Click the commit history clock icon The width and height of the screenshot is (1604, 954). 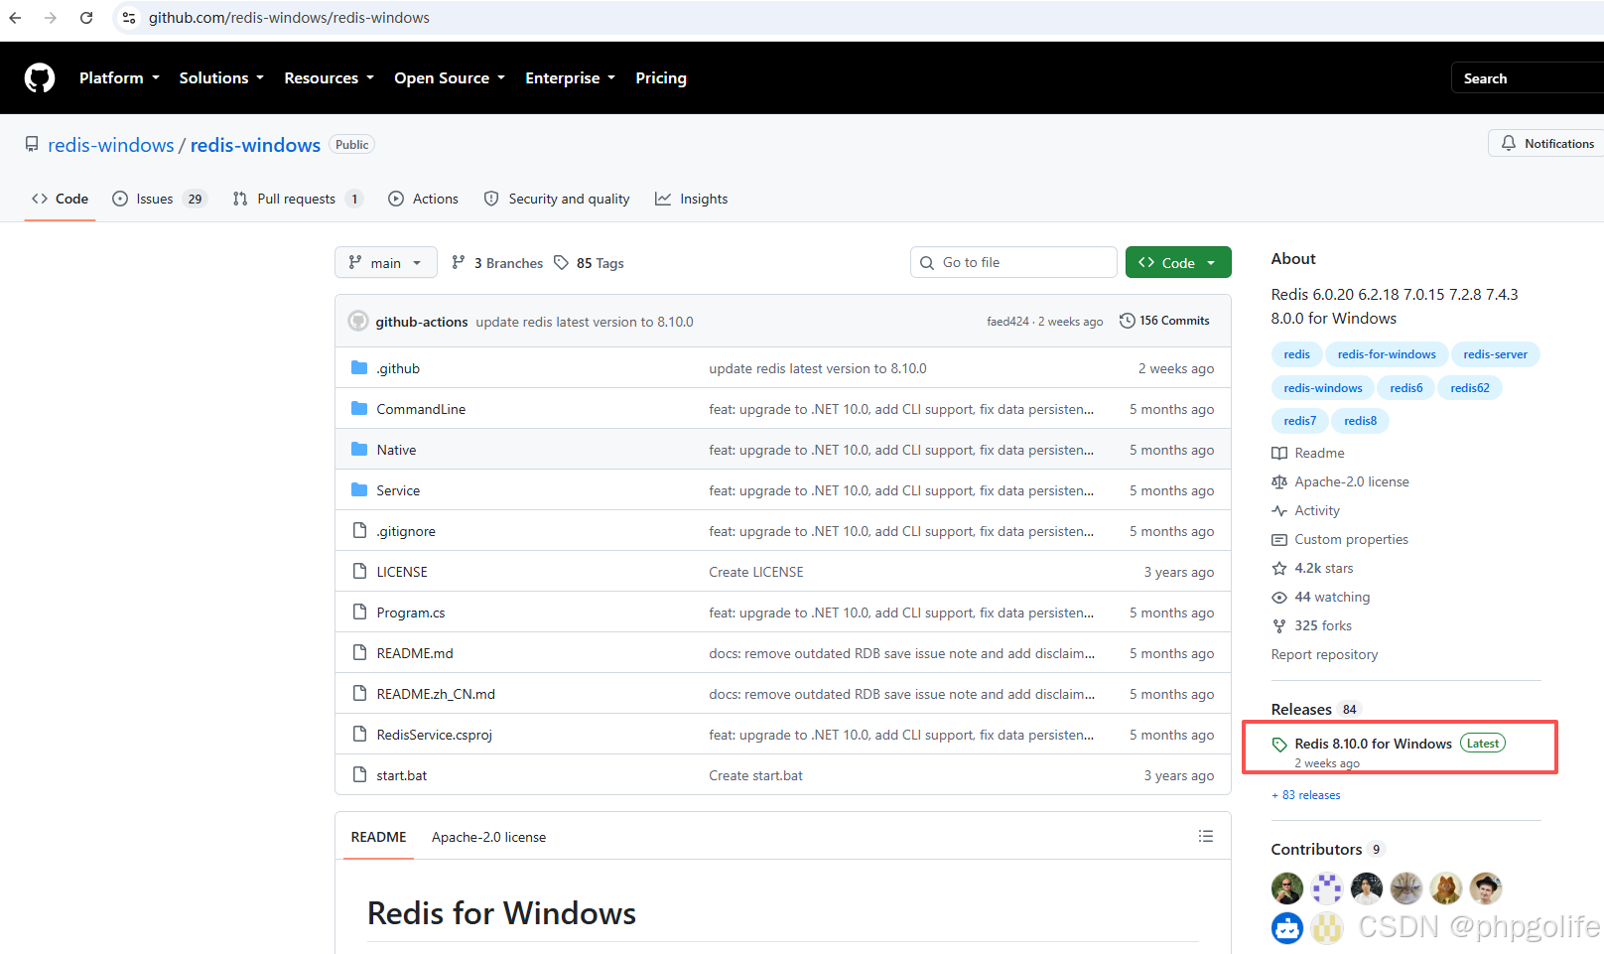tap(1128, 321)
